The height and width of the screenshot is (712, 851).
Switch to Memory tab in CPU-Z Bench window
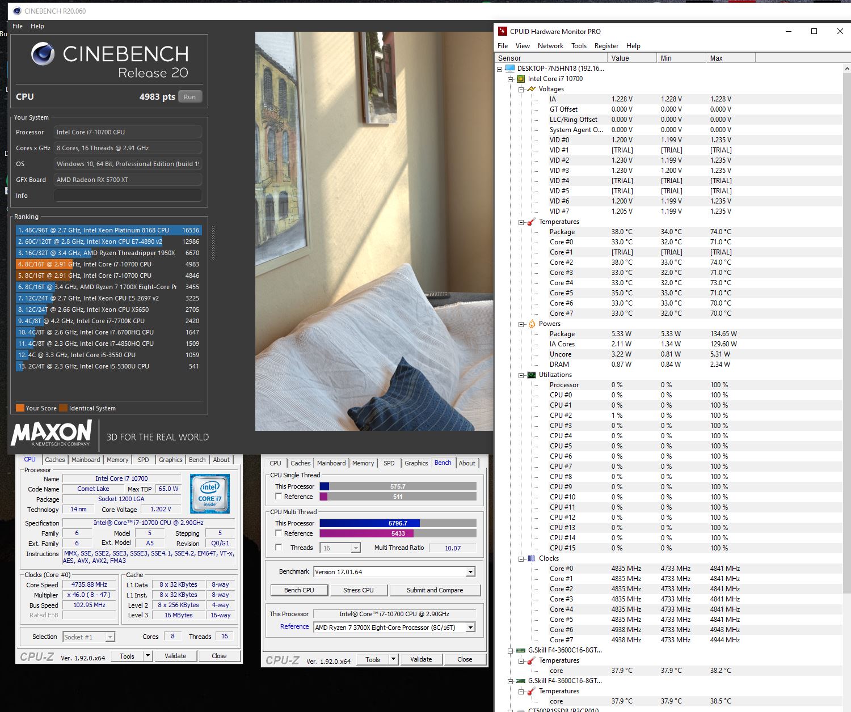(x=363, y=463)
